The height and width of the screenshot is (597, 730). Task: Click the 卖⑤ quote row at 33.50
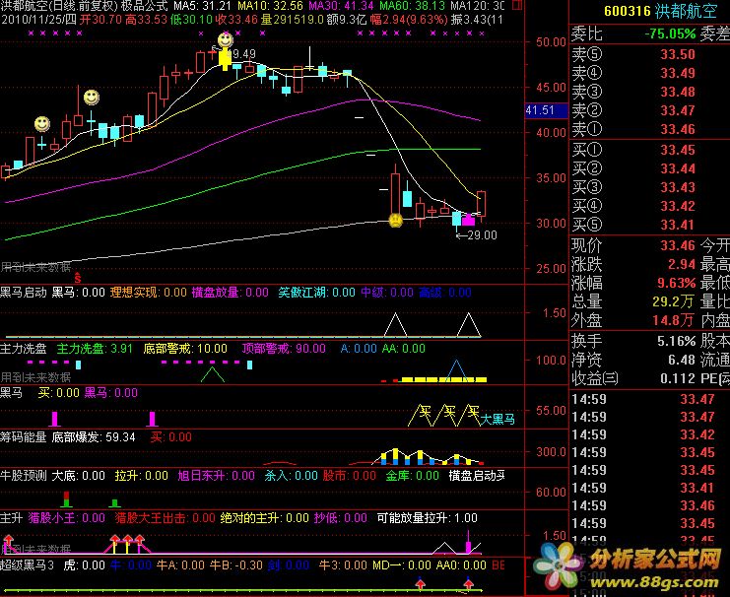pos(649,54)
